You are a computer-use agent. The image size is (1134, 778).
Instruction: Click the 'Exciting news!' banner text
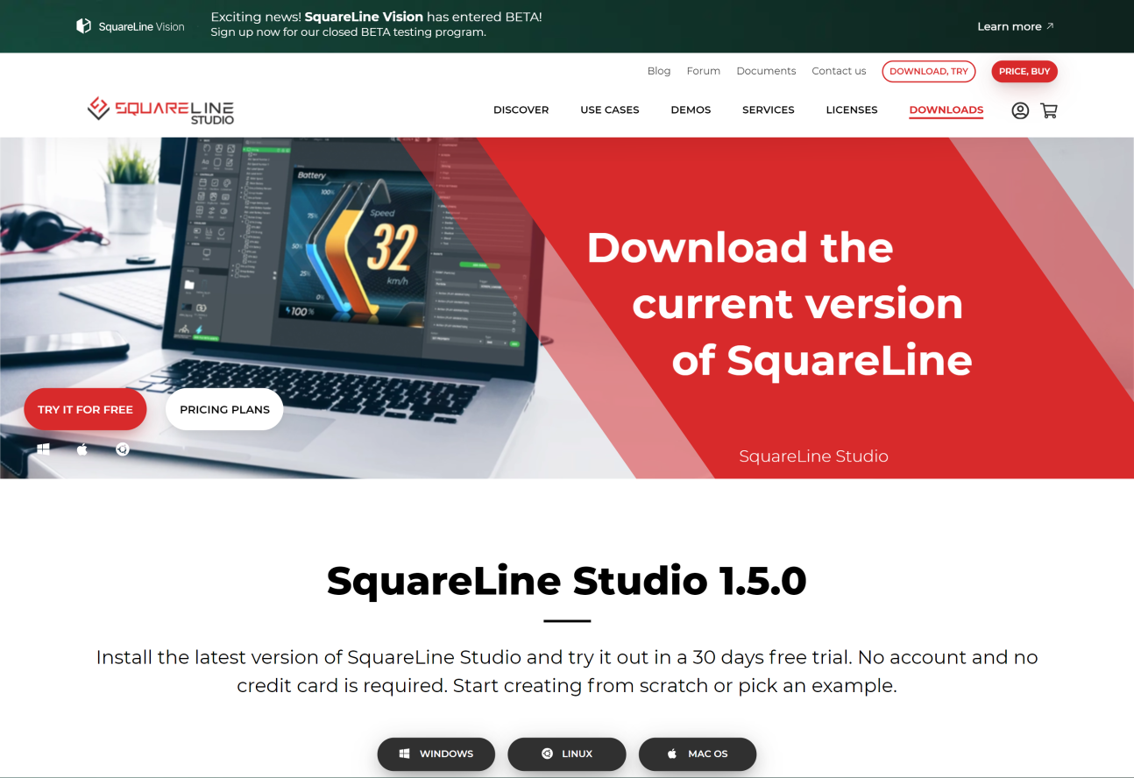click(x=376, y=25)
